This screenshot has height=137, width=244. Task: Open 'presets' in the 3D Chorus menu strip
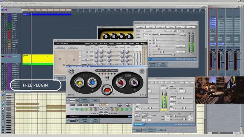pos(111,43)
